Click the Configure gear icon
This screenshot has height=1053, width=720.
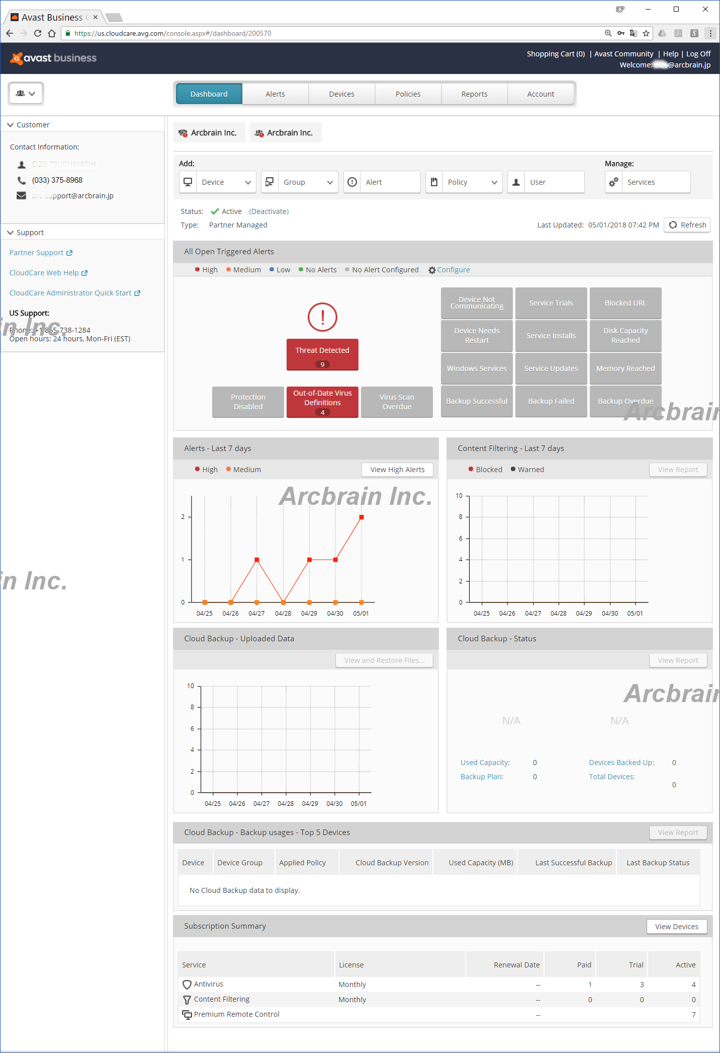click(x=432, y=270)
